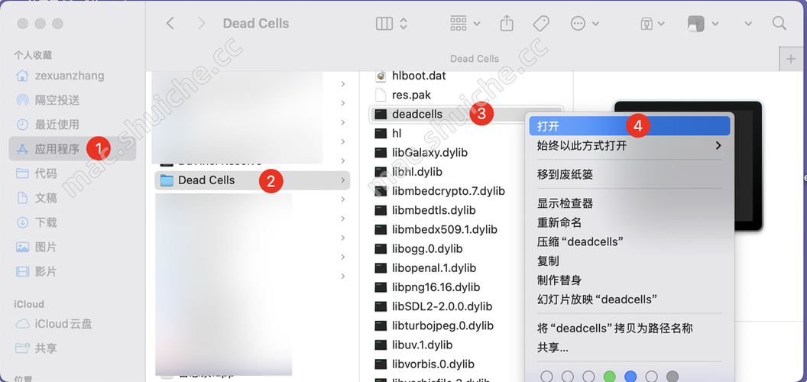Apply the gray tag color circle
The image size is (807, 382).
pyautogui.click(x=672, y=377)
